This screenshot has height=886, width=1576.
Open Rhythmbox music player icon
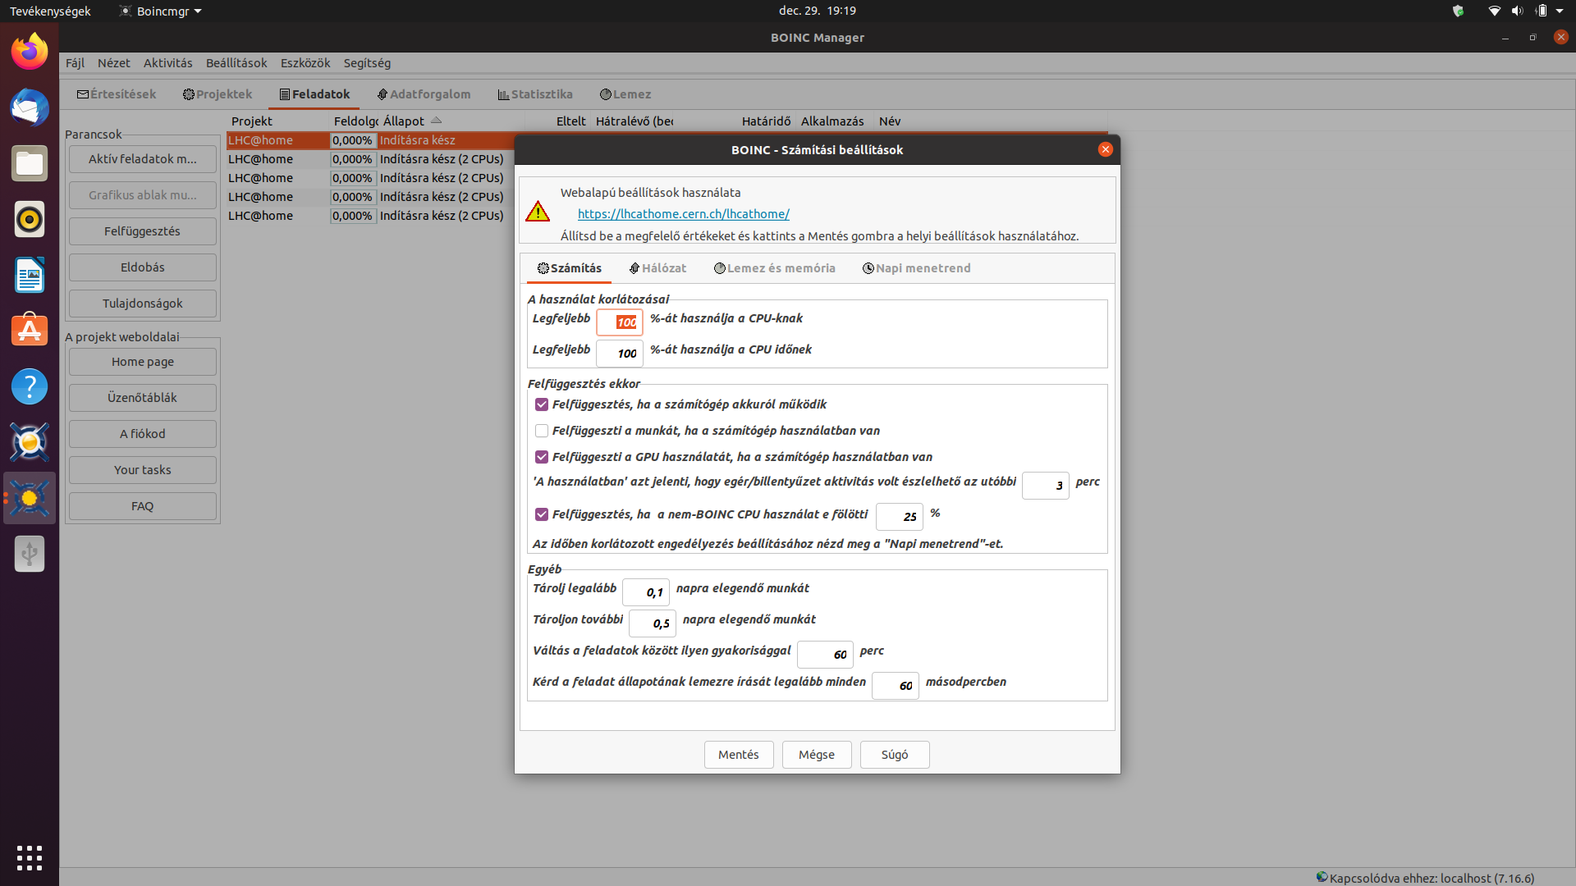click(x=30, y=219)
